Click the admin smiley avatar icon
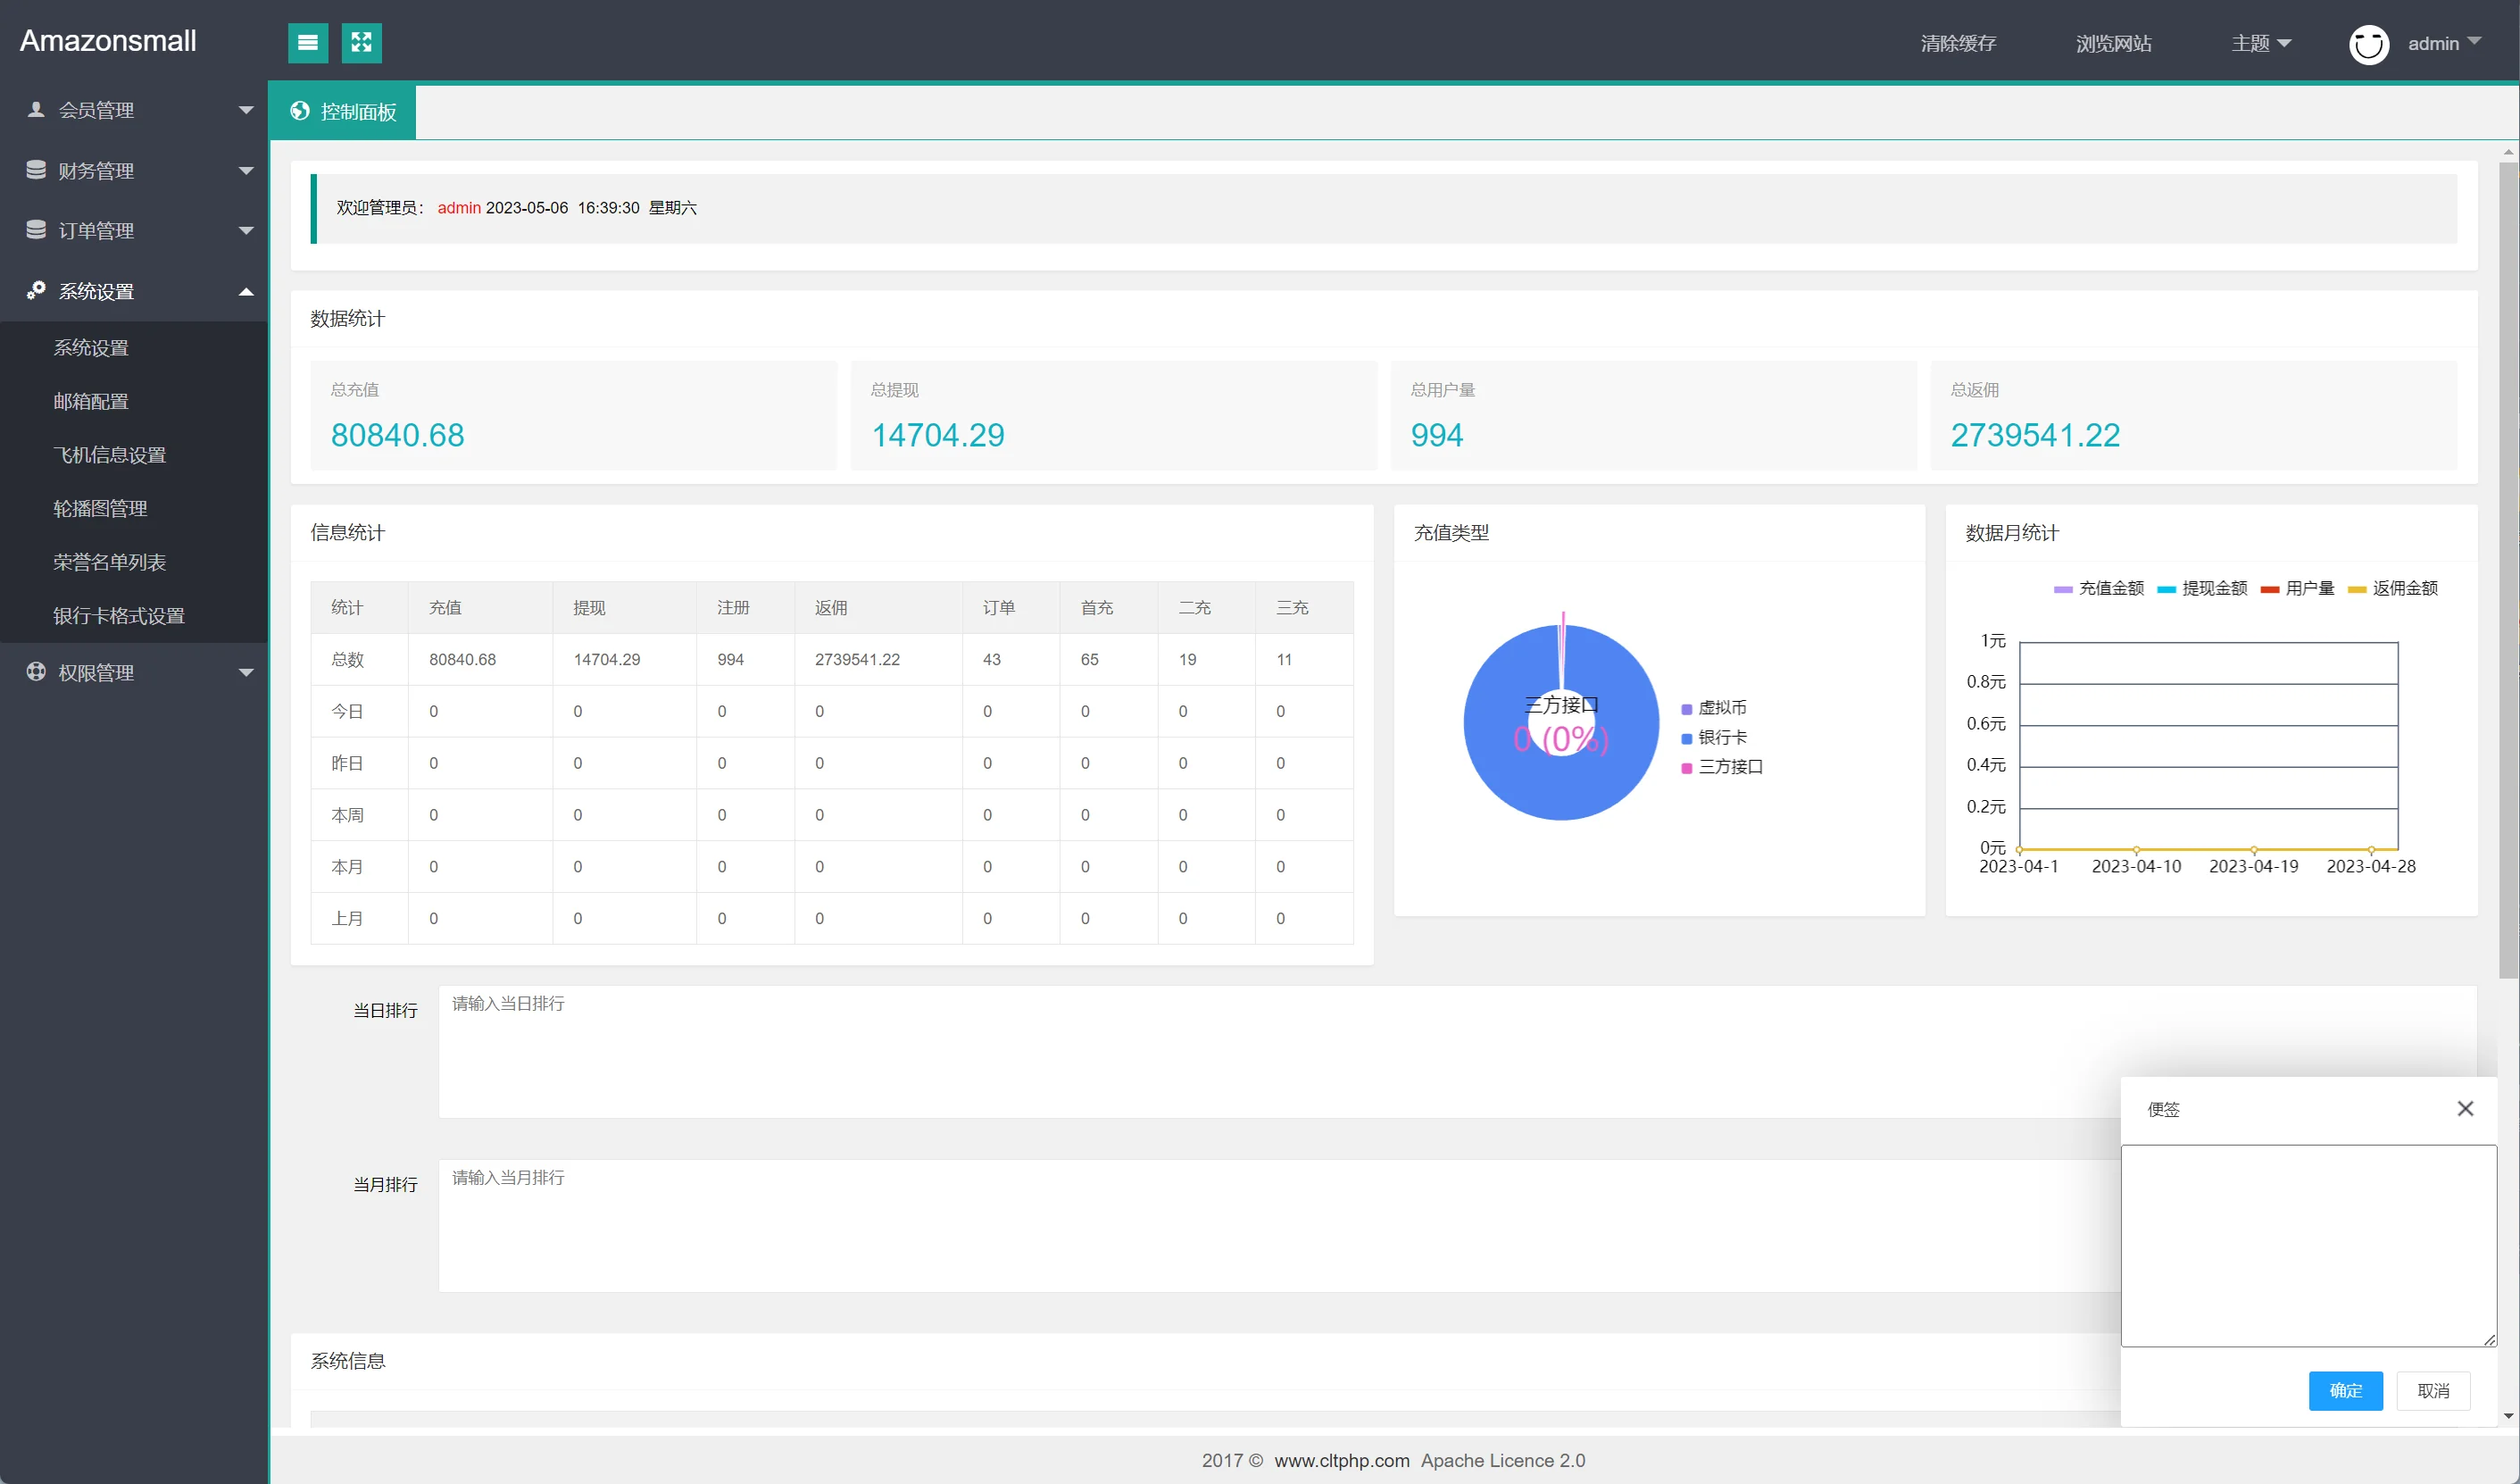2520x1484 pixels. pyautogui.click(x=2368, y=44)
